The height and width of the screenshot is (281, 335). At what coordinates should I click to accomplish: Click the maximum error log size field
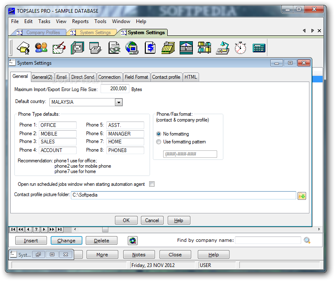tap(115, 89)
